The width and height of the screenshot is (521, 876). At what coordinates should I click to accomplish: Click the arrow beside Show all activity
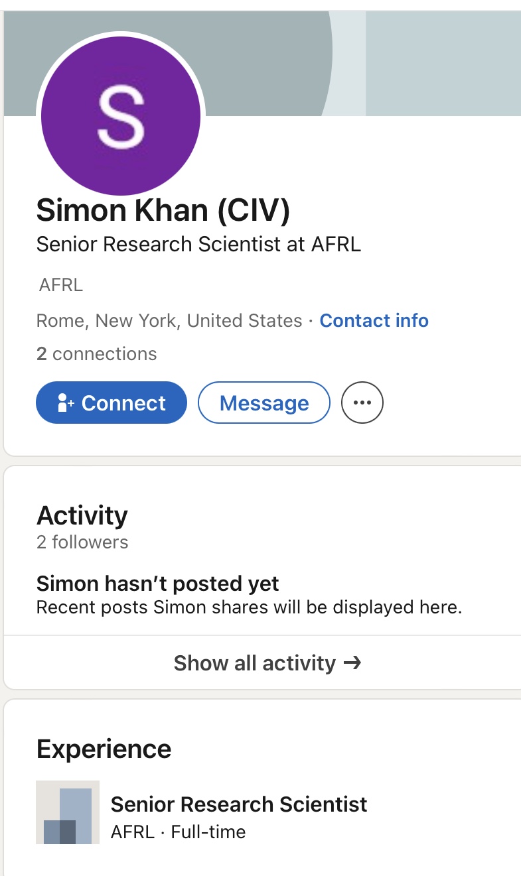(352, 662)
